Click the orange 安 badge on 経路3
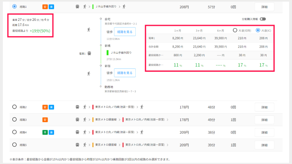The image size is (292, 164). (45, 120)
